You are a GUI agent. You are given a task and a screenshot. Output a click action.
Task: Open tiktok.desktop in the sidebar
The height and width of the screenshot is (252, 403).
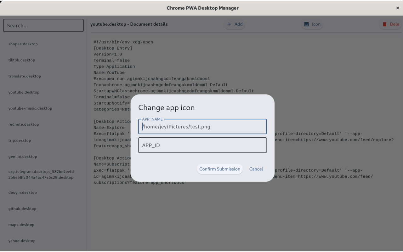(22, 60)
